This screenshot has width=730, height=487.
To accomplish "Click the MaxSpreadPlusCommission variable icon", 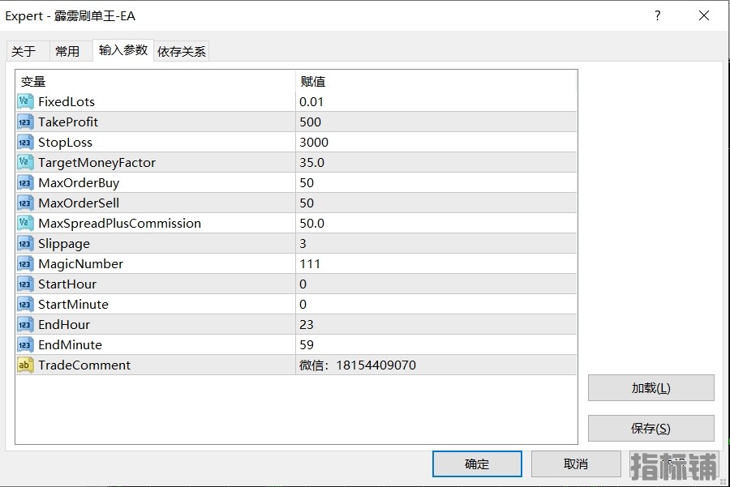I will [25, 224].
